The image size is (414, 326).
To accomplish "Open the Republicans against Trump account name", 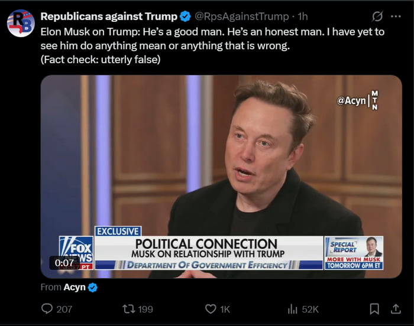I will pyautogui.click(x=109, y=17).
